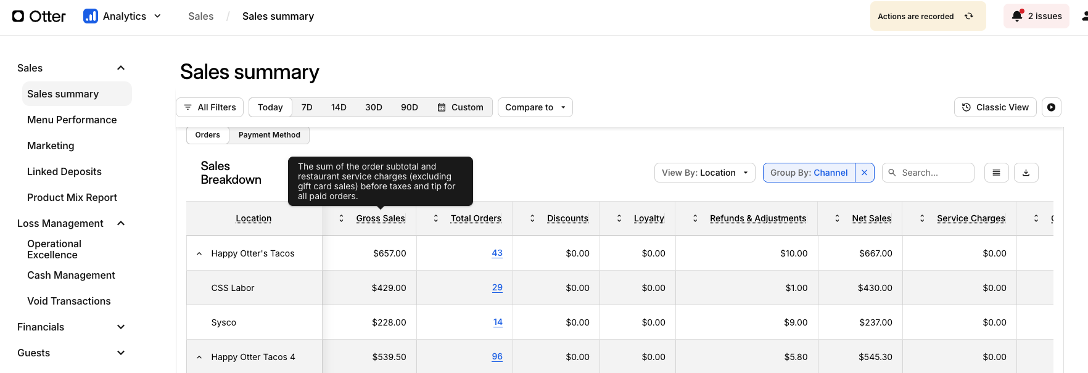
Task: Select Today date range
Action: point(270,107)
